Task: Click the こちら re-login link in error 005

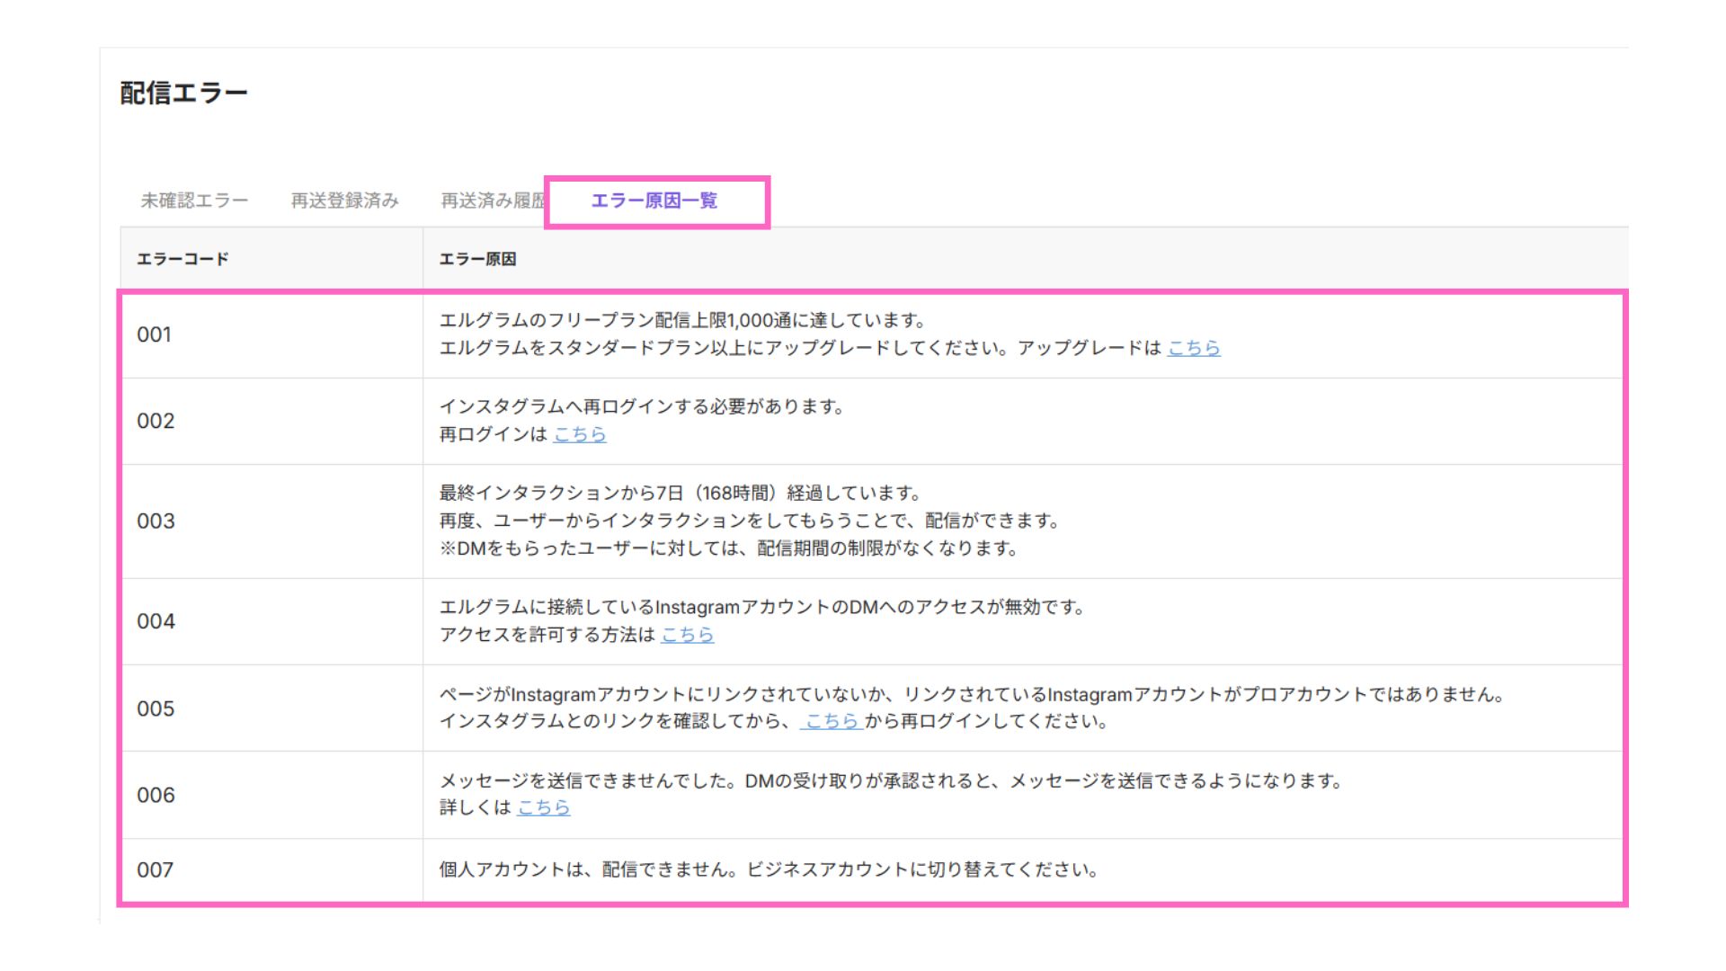Action: coord(831,721)
